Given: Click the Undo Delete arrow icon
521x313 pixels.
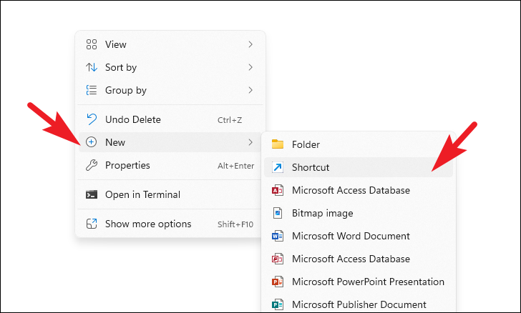Looking at the screenshot, I should pos(91,119).
